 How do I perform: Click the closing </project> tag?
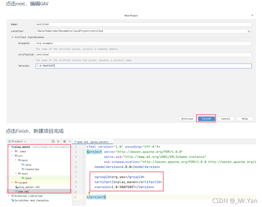[x=96, y=197]
